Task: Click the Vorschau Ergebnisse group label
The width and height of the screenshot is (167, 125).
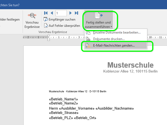Action: click(x=53, y=32)
